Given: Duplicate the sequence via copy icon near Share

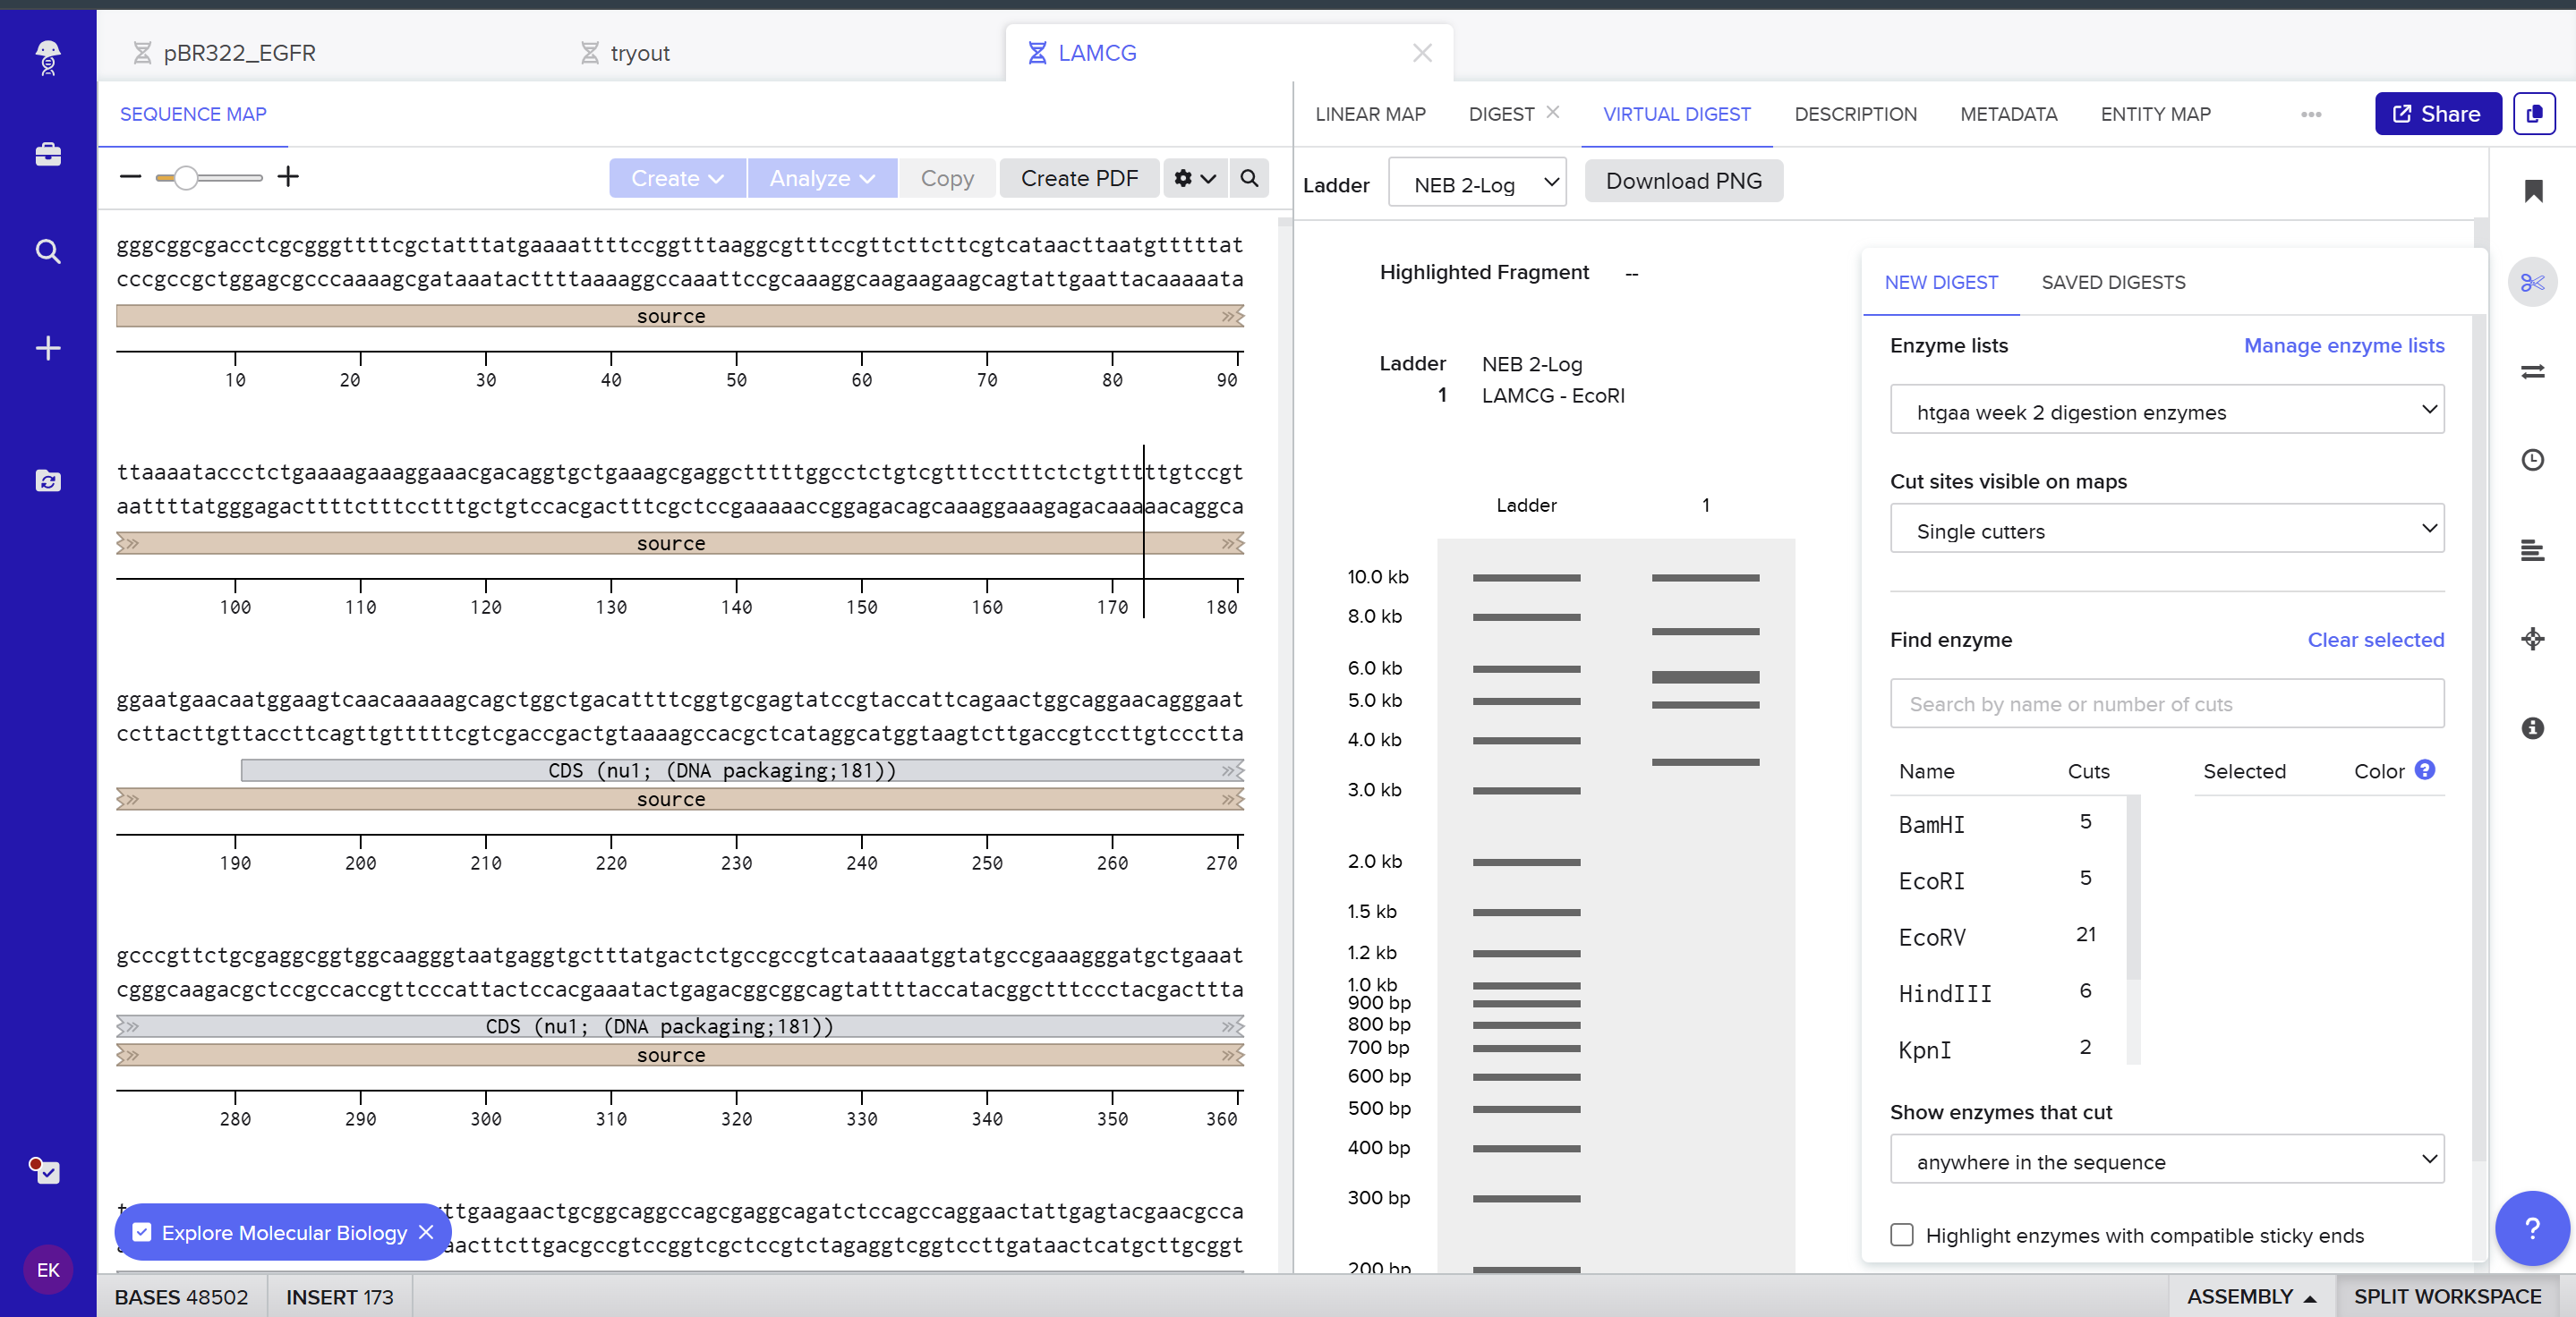Looking at the screenshot, I should tap(2536, 113).
